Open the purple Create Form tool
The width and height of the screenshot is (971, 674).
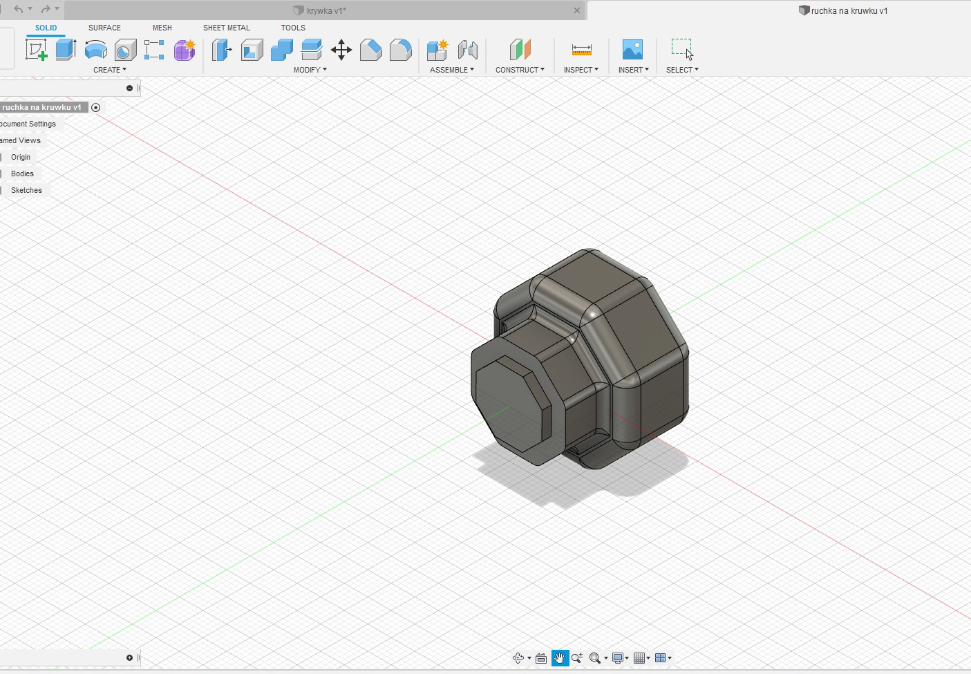pos(185,50)
